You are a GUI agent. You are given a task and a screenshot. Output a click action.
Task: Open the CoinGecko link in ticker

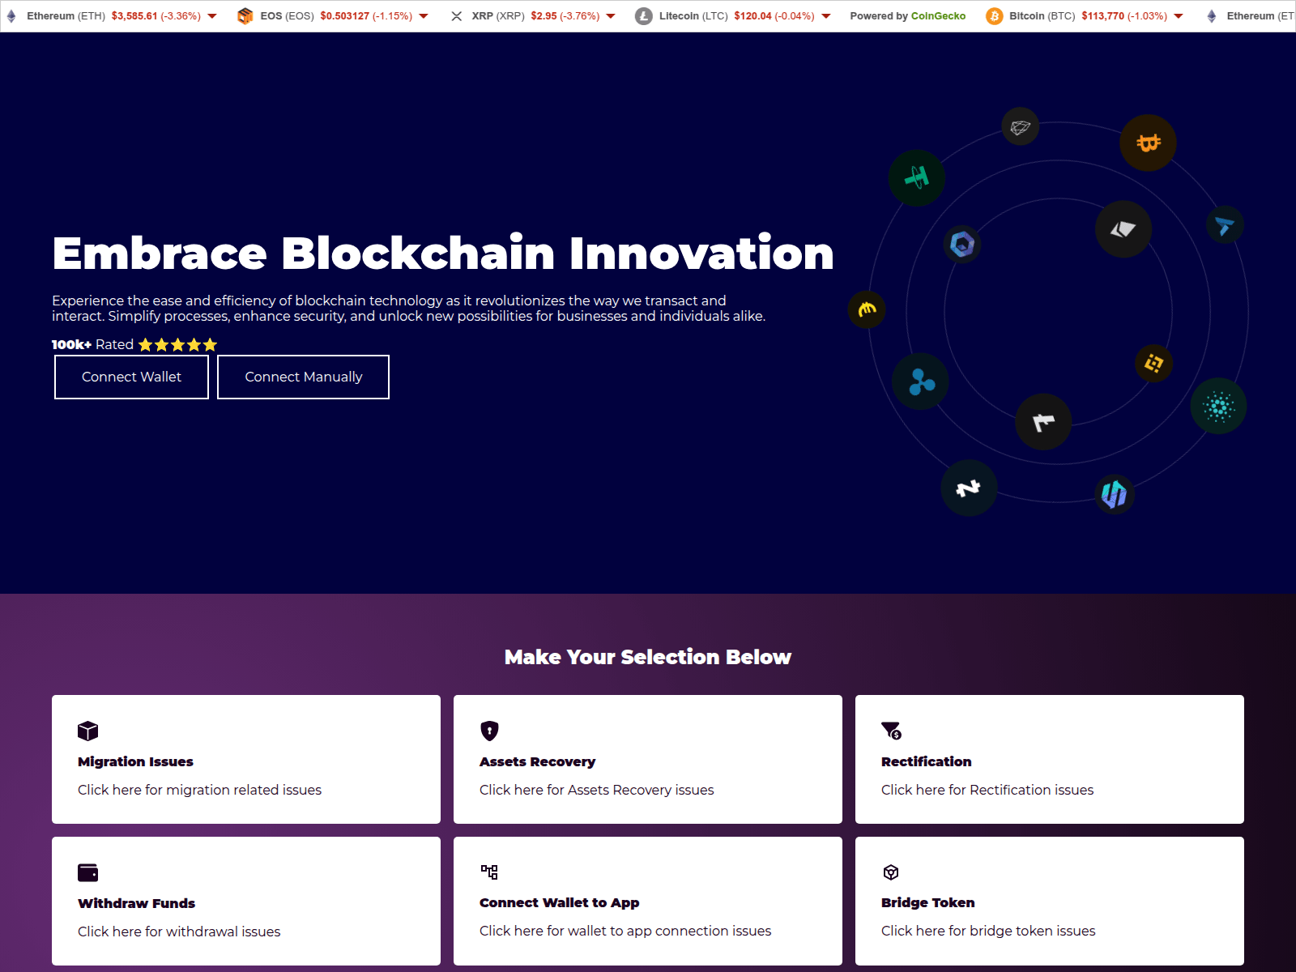pos(938,16)
